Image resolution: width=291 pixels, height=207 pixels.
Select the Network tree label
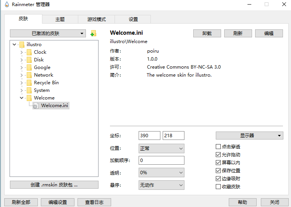tap(44, 75)
